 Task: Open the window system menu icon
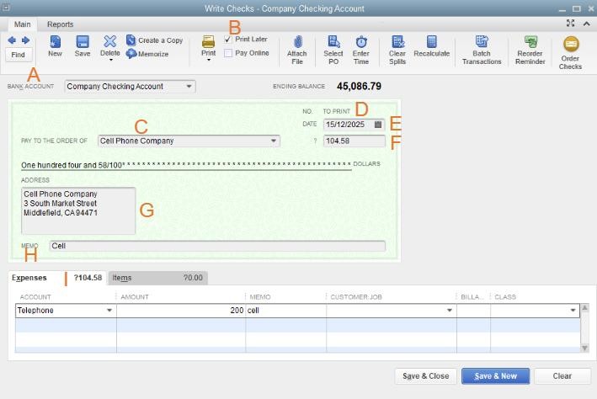6,8
